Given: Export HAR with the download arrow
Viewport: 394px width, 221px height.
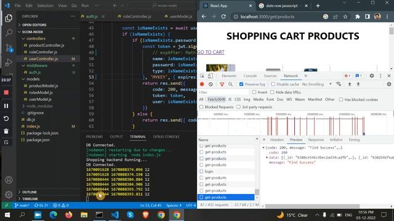Looking at the screenshot, I should (x=358, y=84).
